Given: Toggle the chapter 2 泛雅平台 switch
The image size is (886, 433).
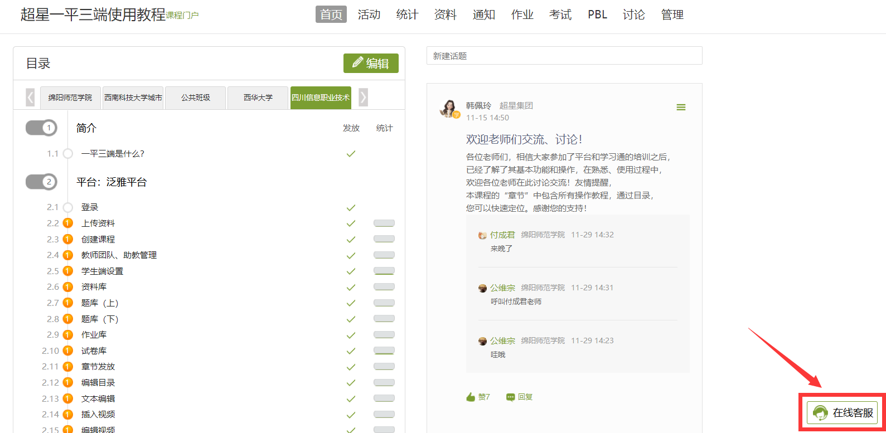Looking at the screenshot, I should pyautogui.click(x=41, y=182).
